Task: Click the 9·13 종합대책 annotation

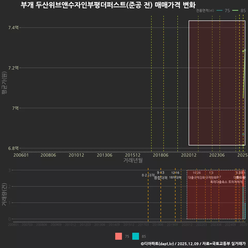Action: pyautogui.click(x=160, y=175)
